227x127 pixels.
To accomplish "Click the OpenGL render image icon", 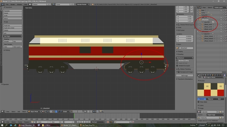I will [100, 112].
